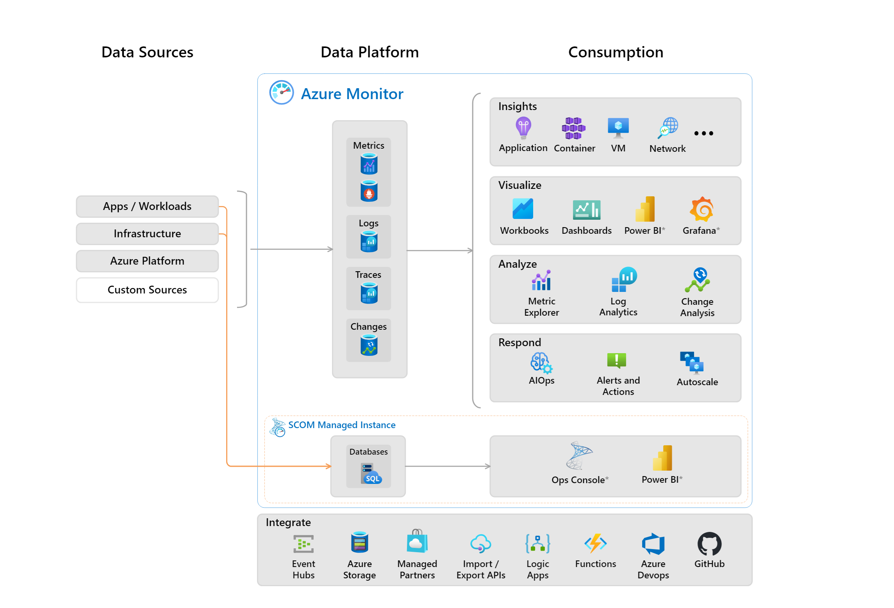Select the SCOM Managed Instance label
The image size is (894, 608).
342,425
